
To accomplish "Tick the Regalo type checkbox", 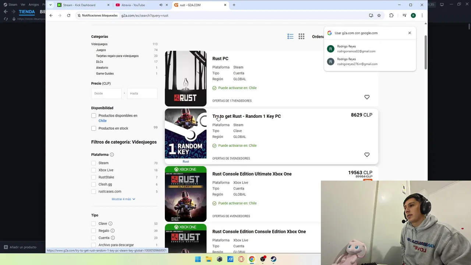I will [93, 231].
